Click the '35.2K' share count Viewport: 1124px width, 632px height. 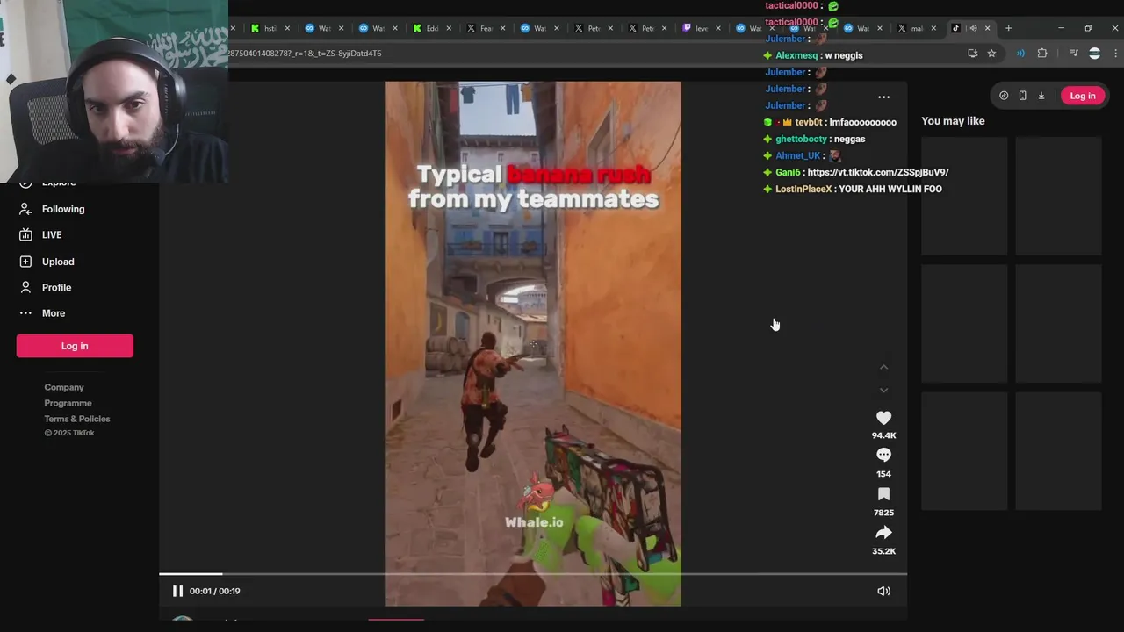[883, 551]
